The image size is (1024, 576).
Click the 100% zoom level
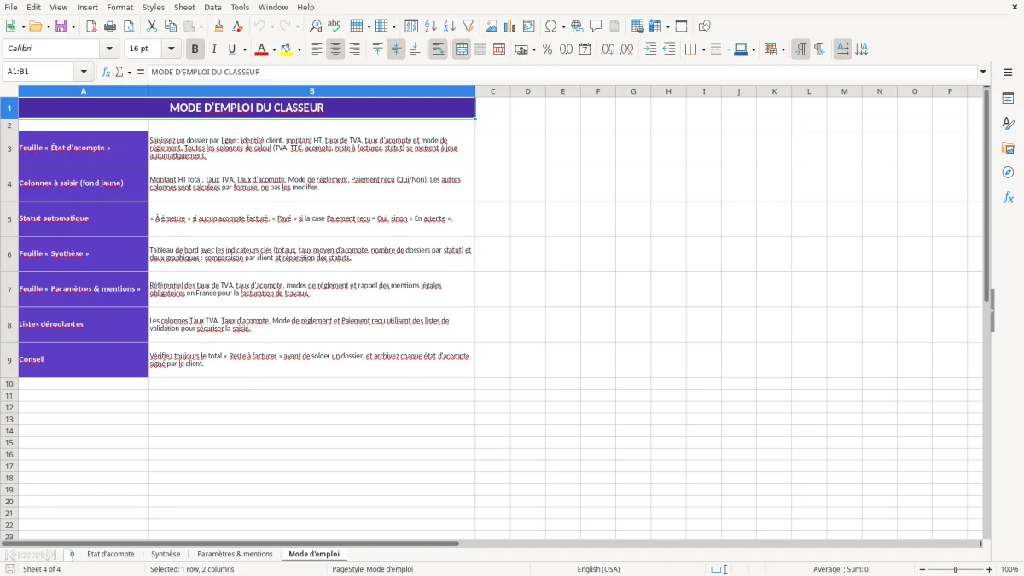[1009, 569]
